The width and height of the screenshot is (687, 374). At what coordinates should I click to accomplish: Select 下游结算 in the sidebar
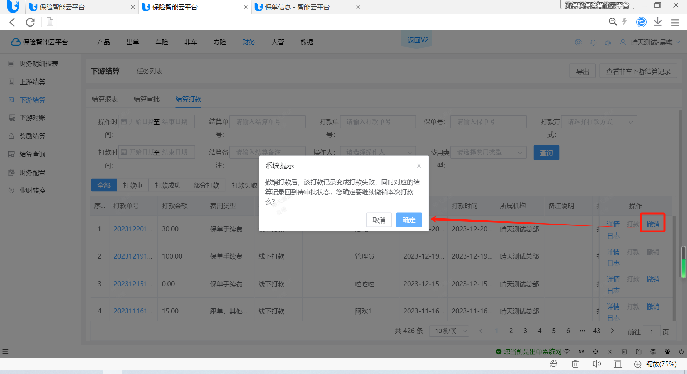pos(32,100)
